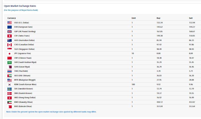The height and width of the screenshot is (119, 201).
Task: Select the Currency column header
Action: coord(12,18)
